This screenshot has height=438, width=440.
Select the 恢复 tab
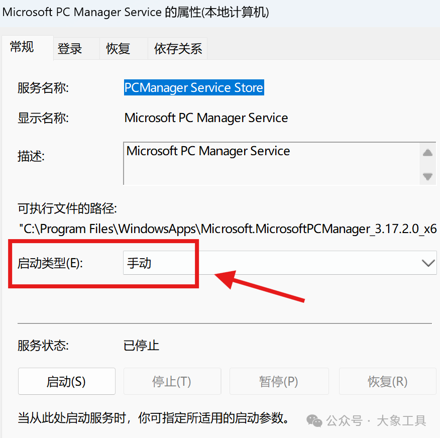tap(118, 49)
